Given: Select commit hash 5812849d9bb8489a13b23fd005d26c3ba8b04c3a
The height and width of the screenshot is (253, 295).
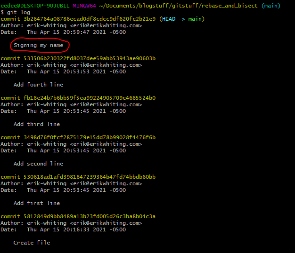Looking at the screenshot, I should tap(90, 216).
